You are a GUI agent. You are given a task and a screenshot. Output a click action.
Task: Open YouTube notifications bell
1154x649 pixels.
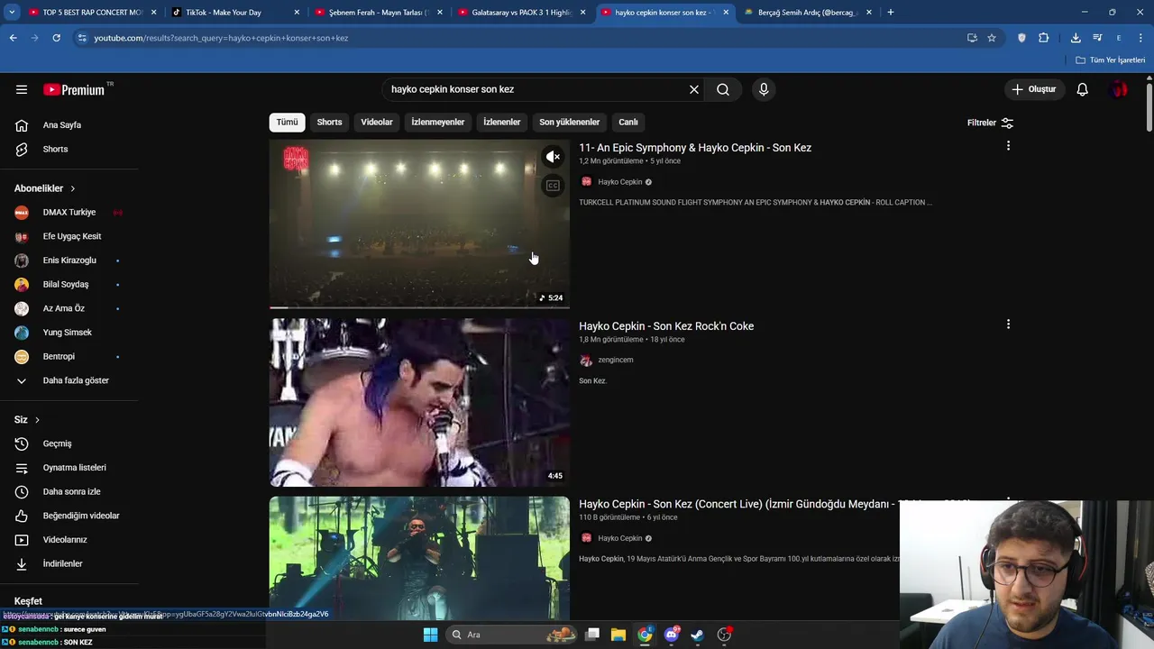1083,89
